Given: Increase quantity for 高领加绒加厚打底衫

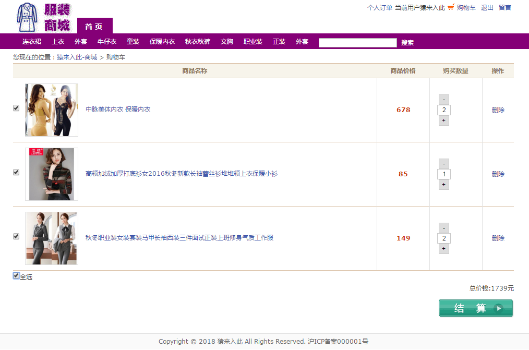Looking at the screenshot, I should pyautogui.click(x=443, y=185).
